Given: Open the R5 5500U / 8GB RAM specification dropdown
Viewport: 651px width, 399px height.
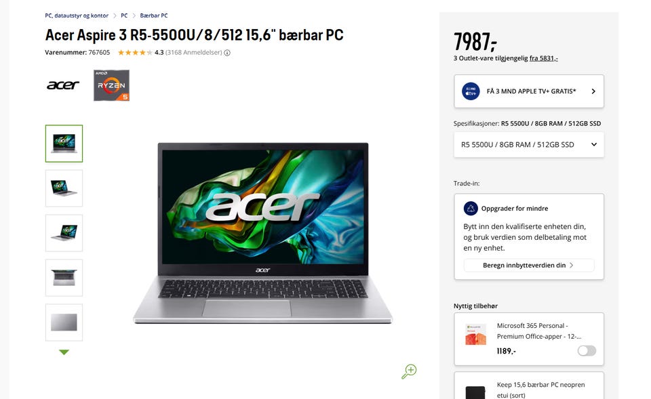Looking at the screenshot, I should [529, 145].
